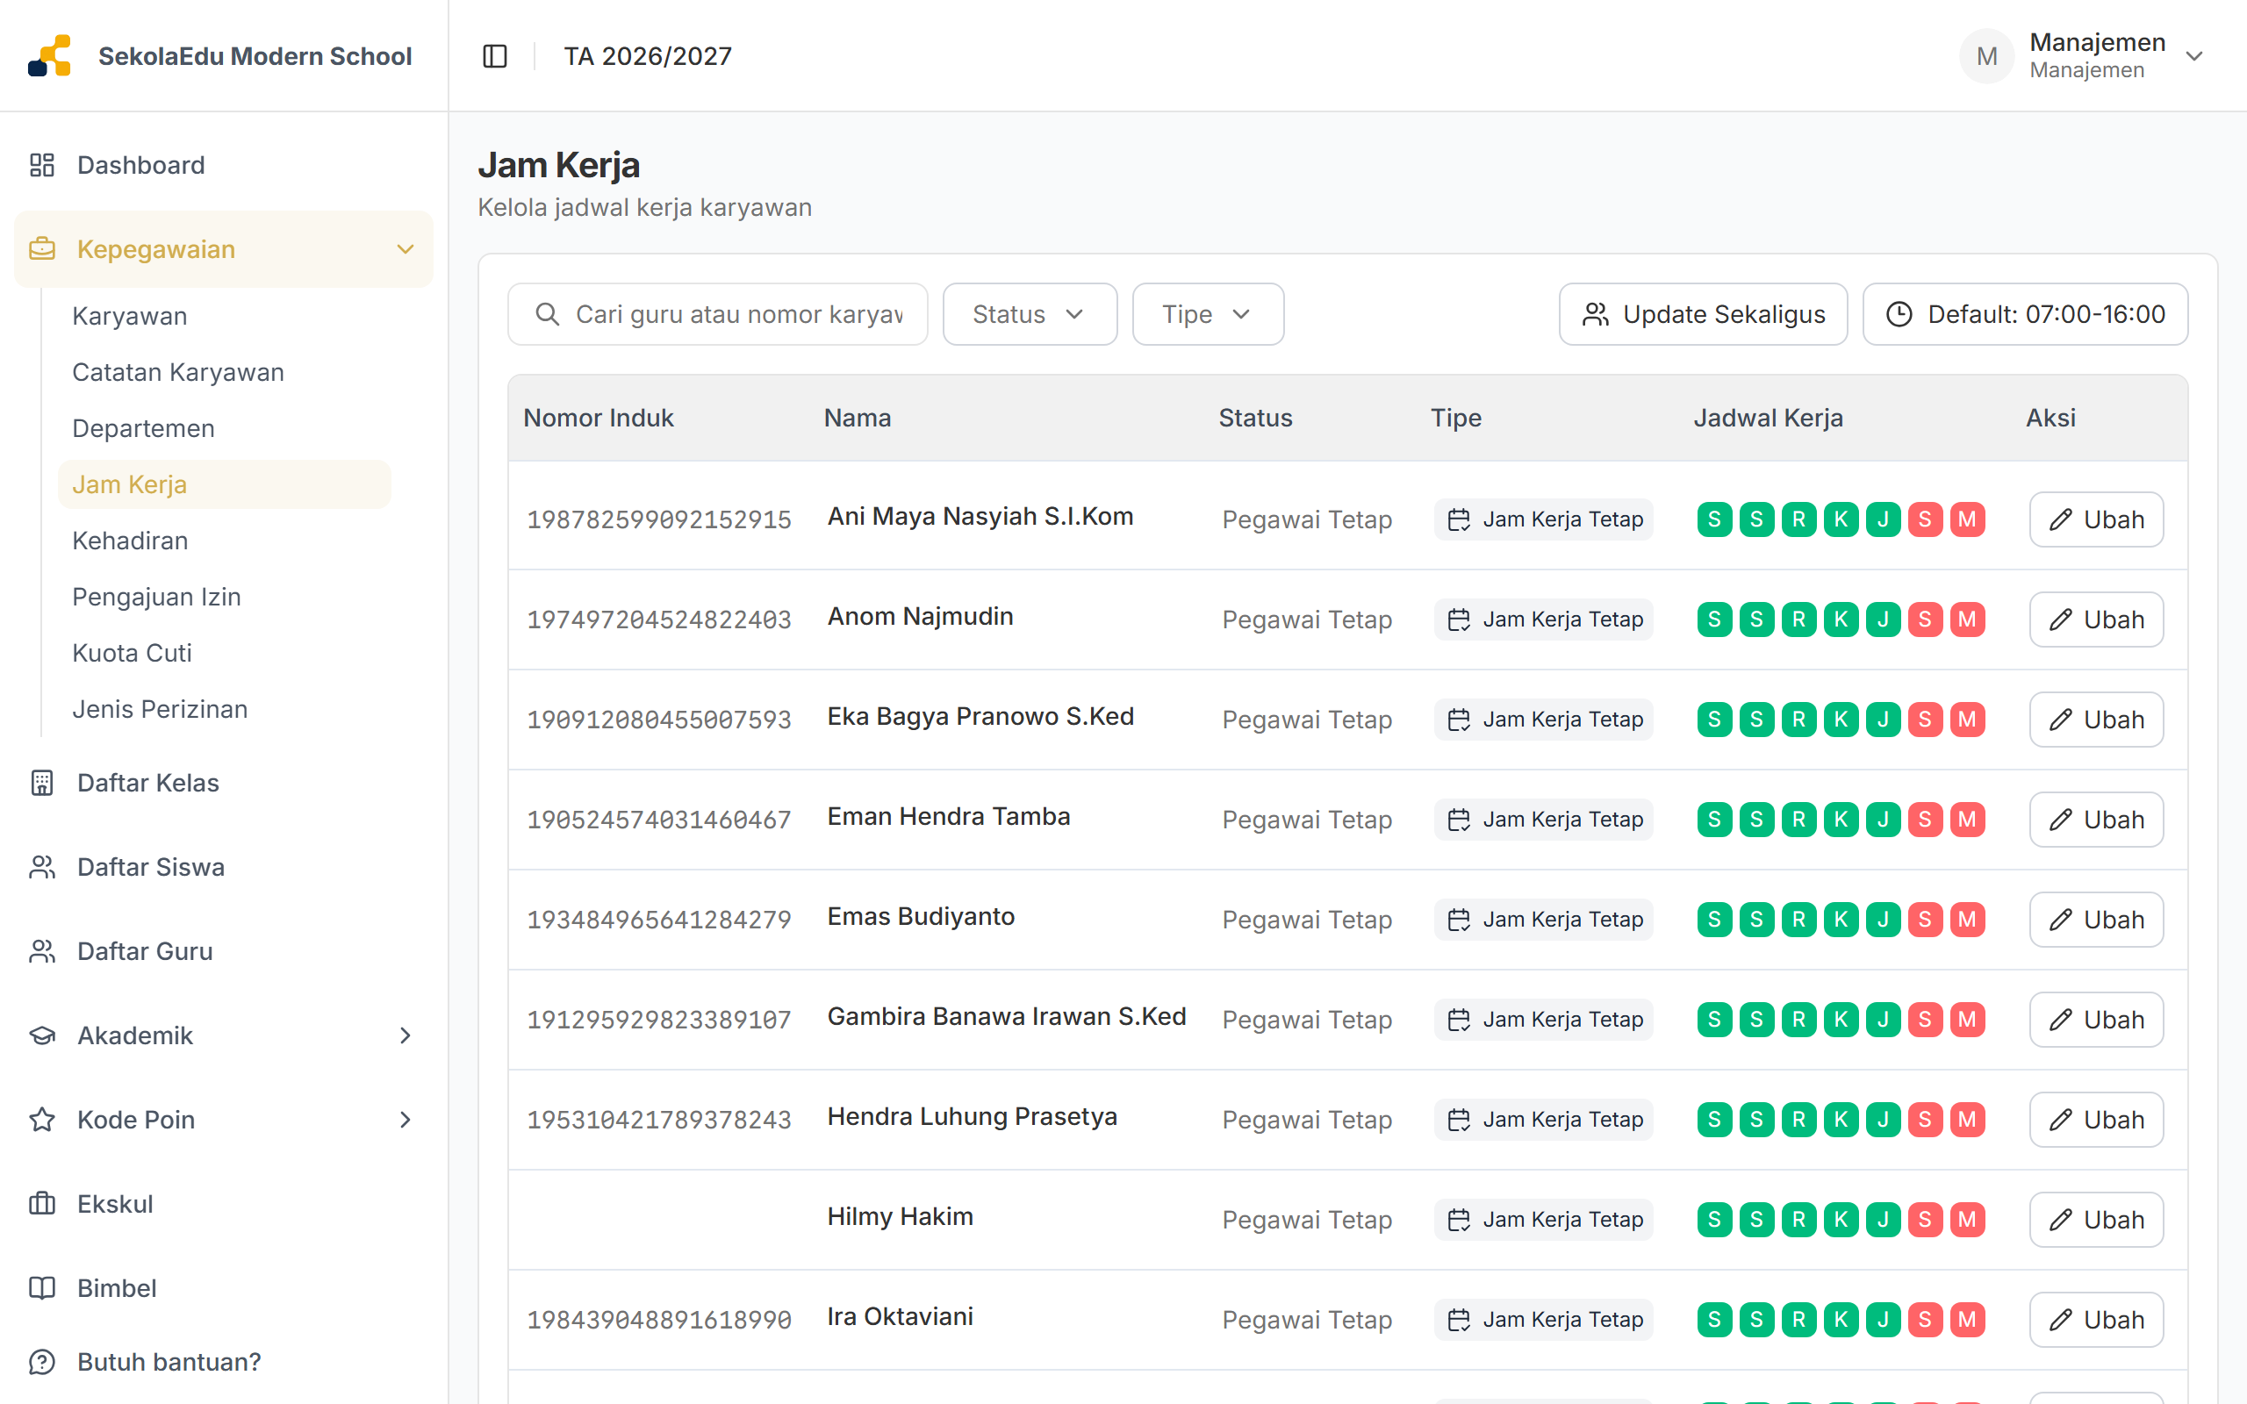The height and width of the screenshot is (1404, 2247).
Task: Click the Daftar Kelas building icon
Action: (x=42, y=782)
